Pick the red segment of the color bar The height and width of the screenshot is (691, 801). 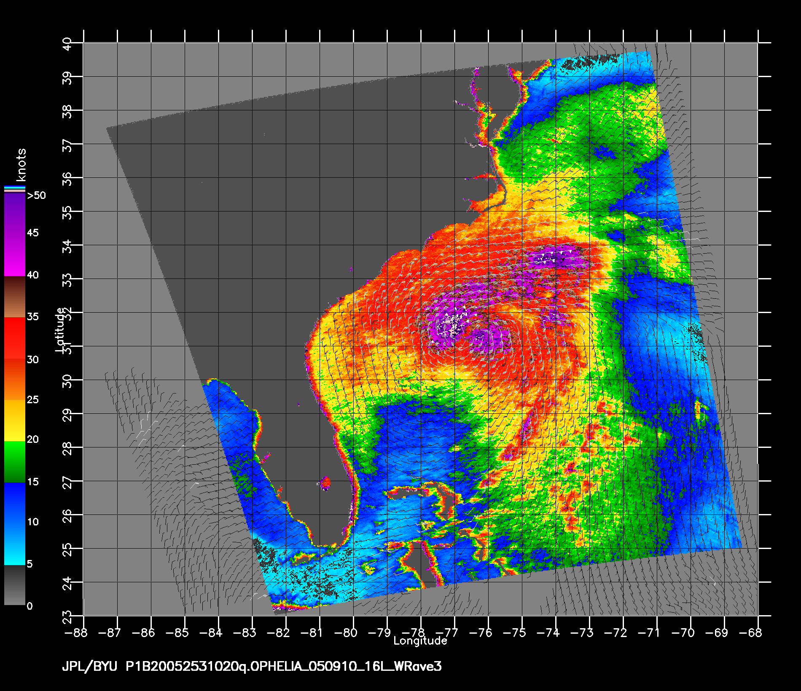15,338
